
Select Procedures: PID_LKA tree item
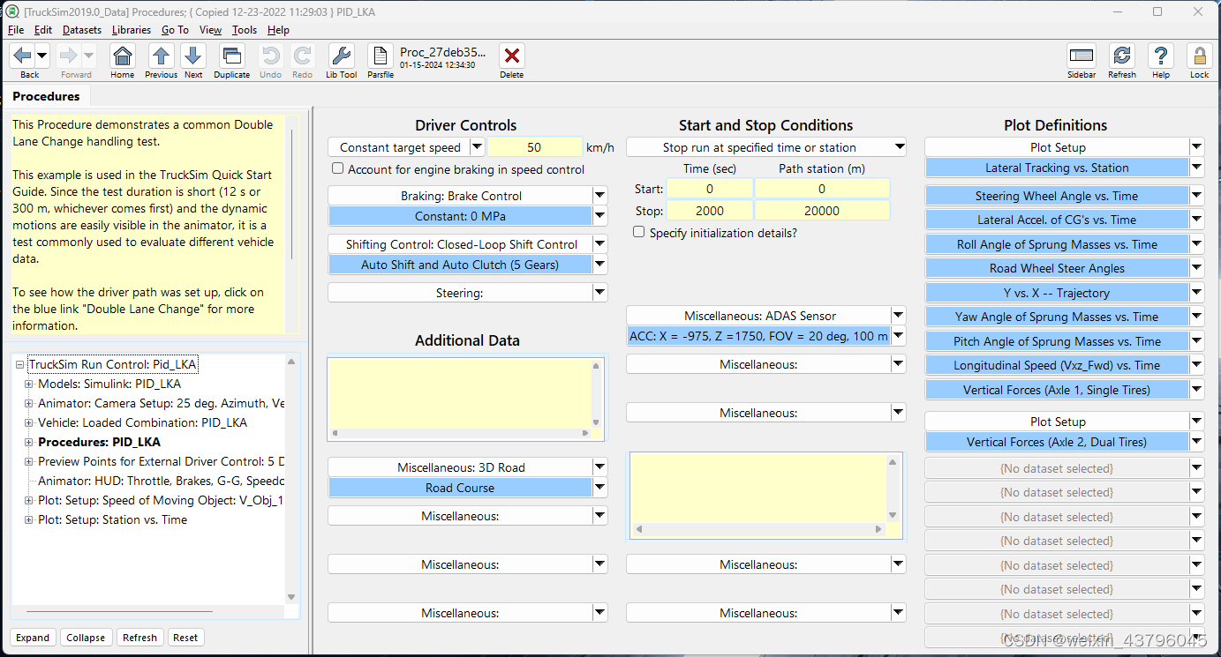coord(99,442)
